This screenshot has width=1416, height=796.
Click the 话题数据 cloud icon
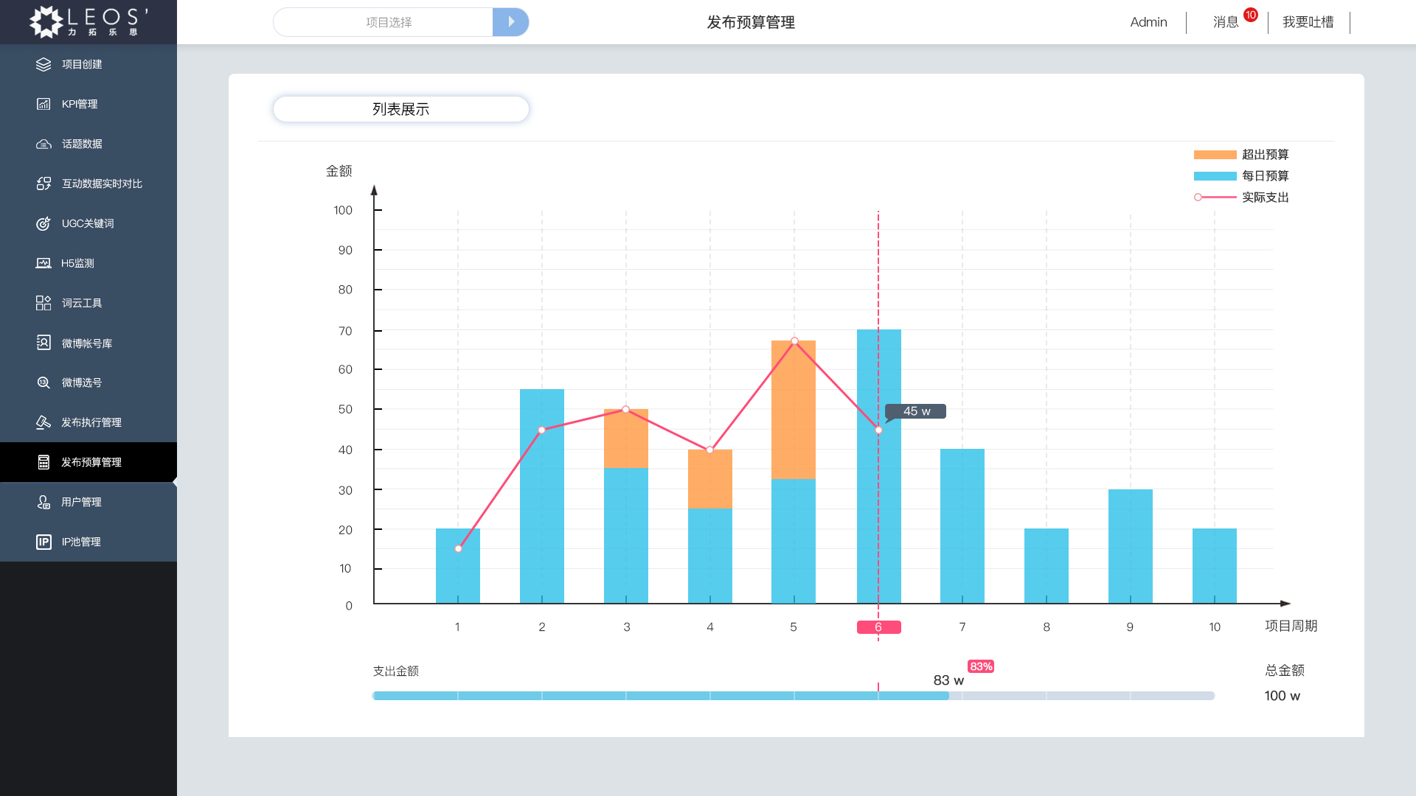click(x=44, y=144)
